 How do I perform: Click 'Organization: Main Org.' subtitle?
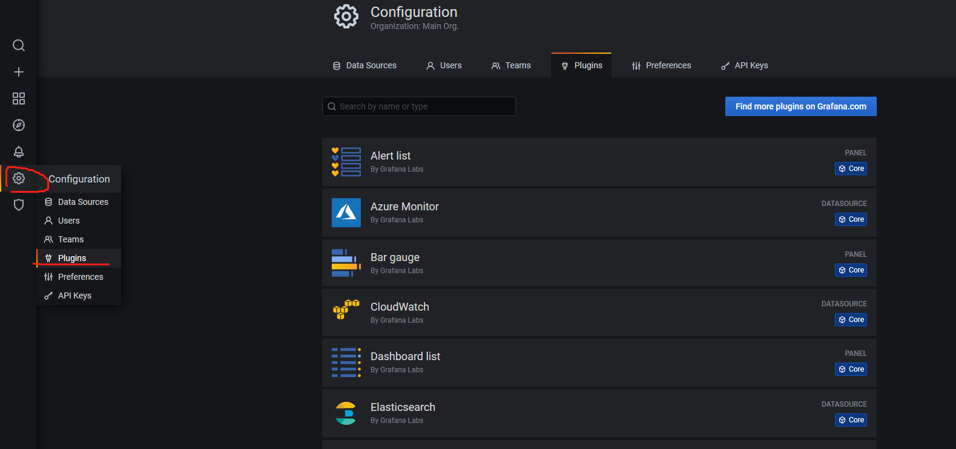click(415, 26)
